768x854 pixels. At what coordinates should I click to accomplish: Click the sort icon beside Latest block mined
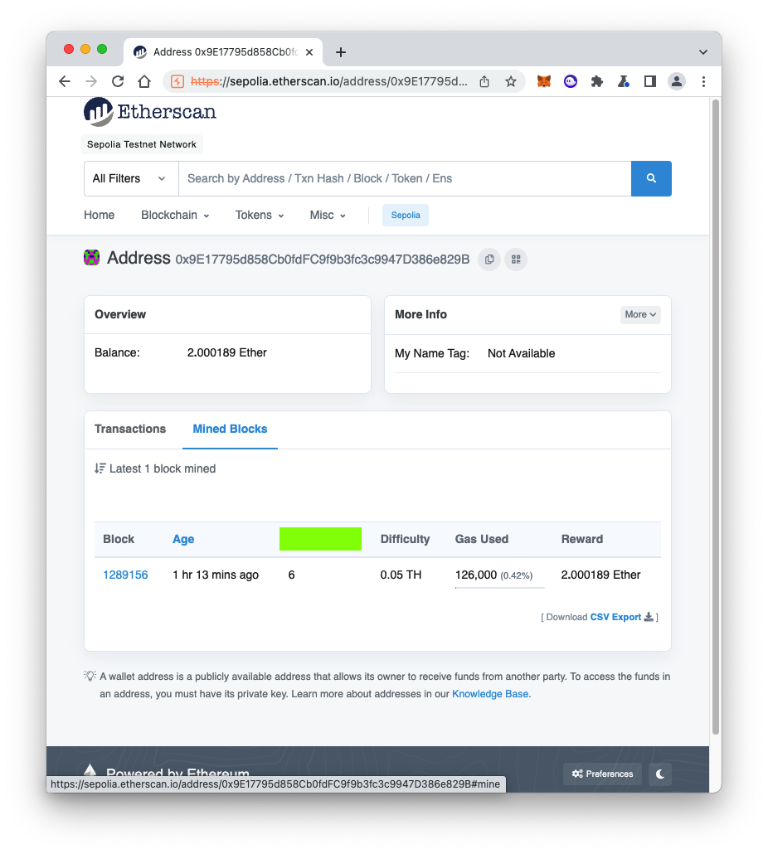pyautogui.click(x=100, y=468)
